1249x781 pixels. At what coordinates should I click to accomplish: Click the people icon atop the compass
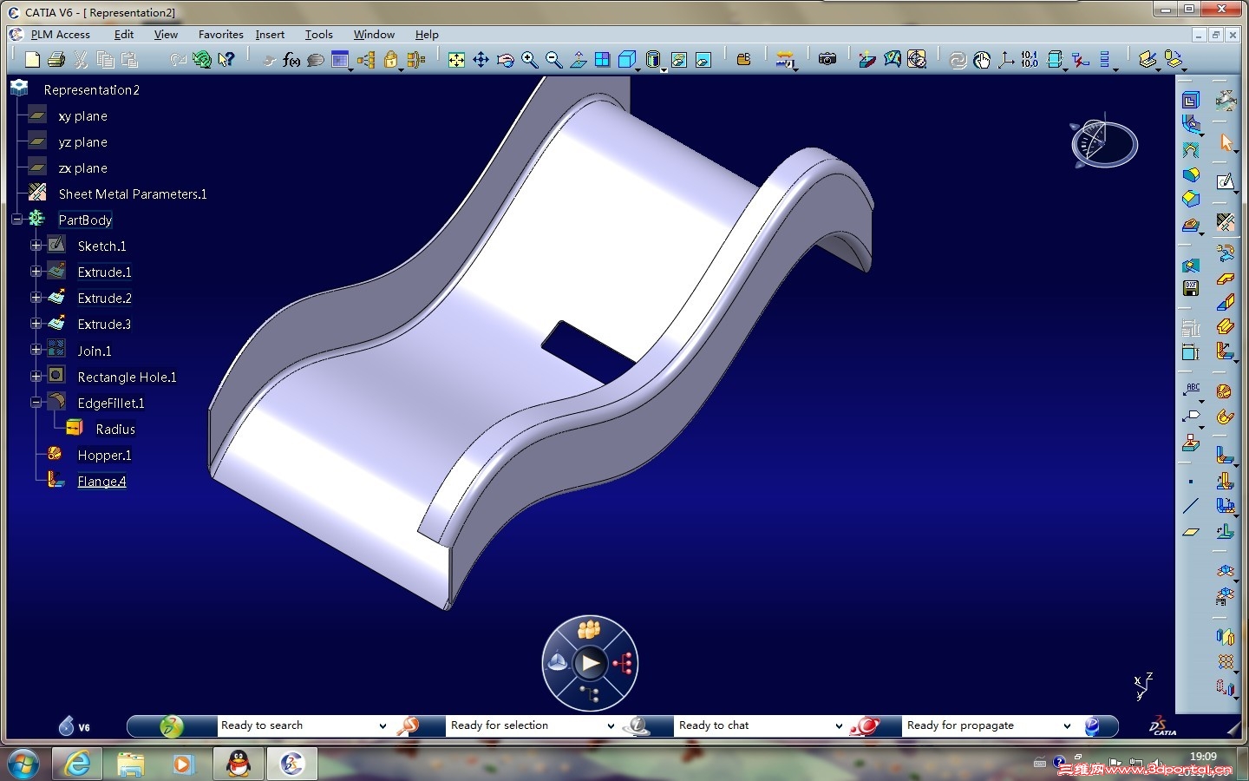coord(590,629)
